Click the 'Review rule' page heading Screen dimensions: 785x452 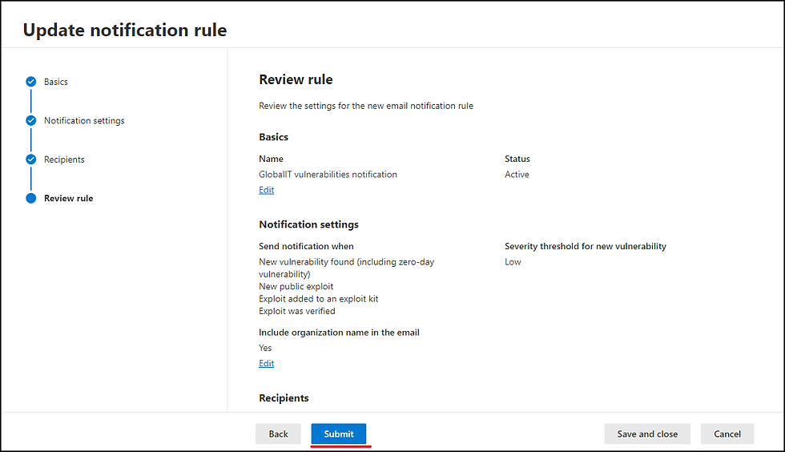[296, 79]
